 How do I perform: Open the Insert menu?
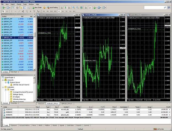coord(12,4)
